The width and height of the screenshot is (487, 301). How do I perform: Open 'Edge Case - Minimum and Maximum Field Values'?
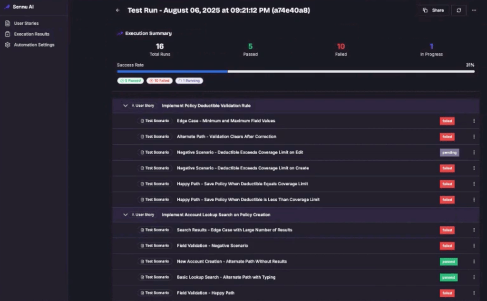coord(226,121)
